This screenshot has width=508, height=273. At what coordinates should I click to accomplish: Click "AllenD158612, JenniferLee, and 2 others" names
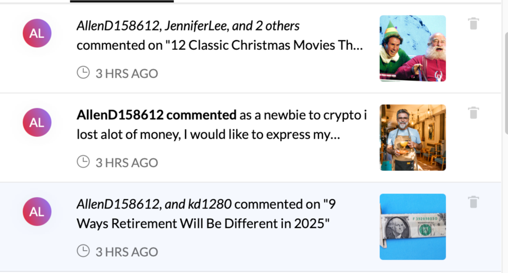[x=188, y=26]
